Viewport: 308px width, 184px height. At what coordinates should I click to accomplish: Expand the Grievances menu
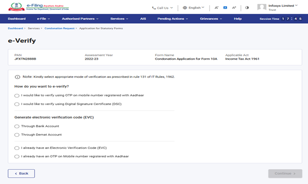[x=211, y=19]
